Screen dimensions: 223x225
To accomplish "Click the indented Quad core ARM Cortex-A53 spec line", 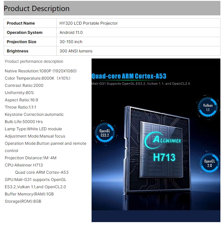I will click(42, 172).
